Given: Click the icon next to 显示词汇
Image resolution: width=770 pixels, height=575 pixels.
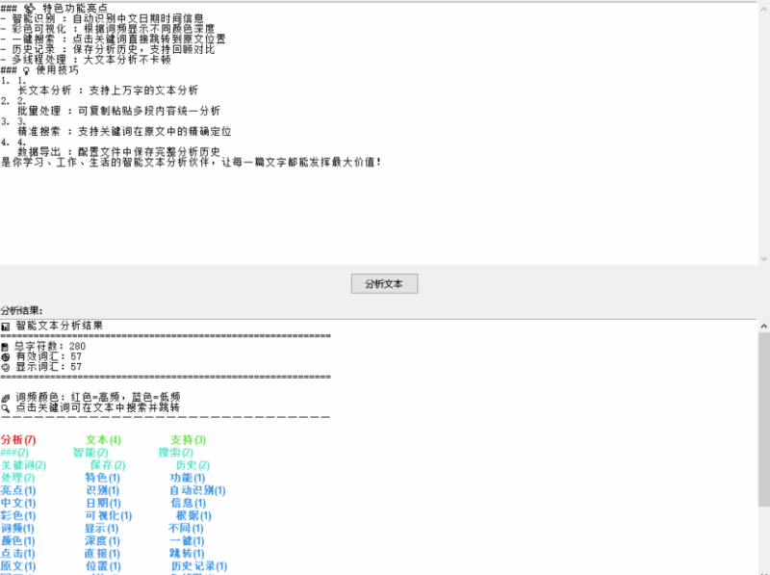Looking at the screenshot, I should [x=6, y=367].
